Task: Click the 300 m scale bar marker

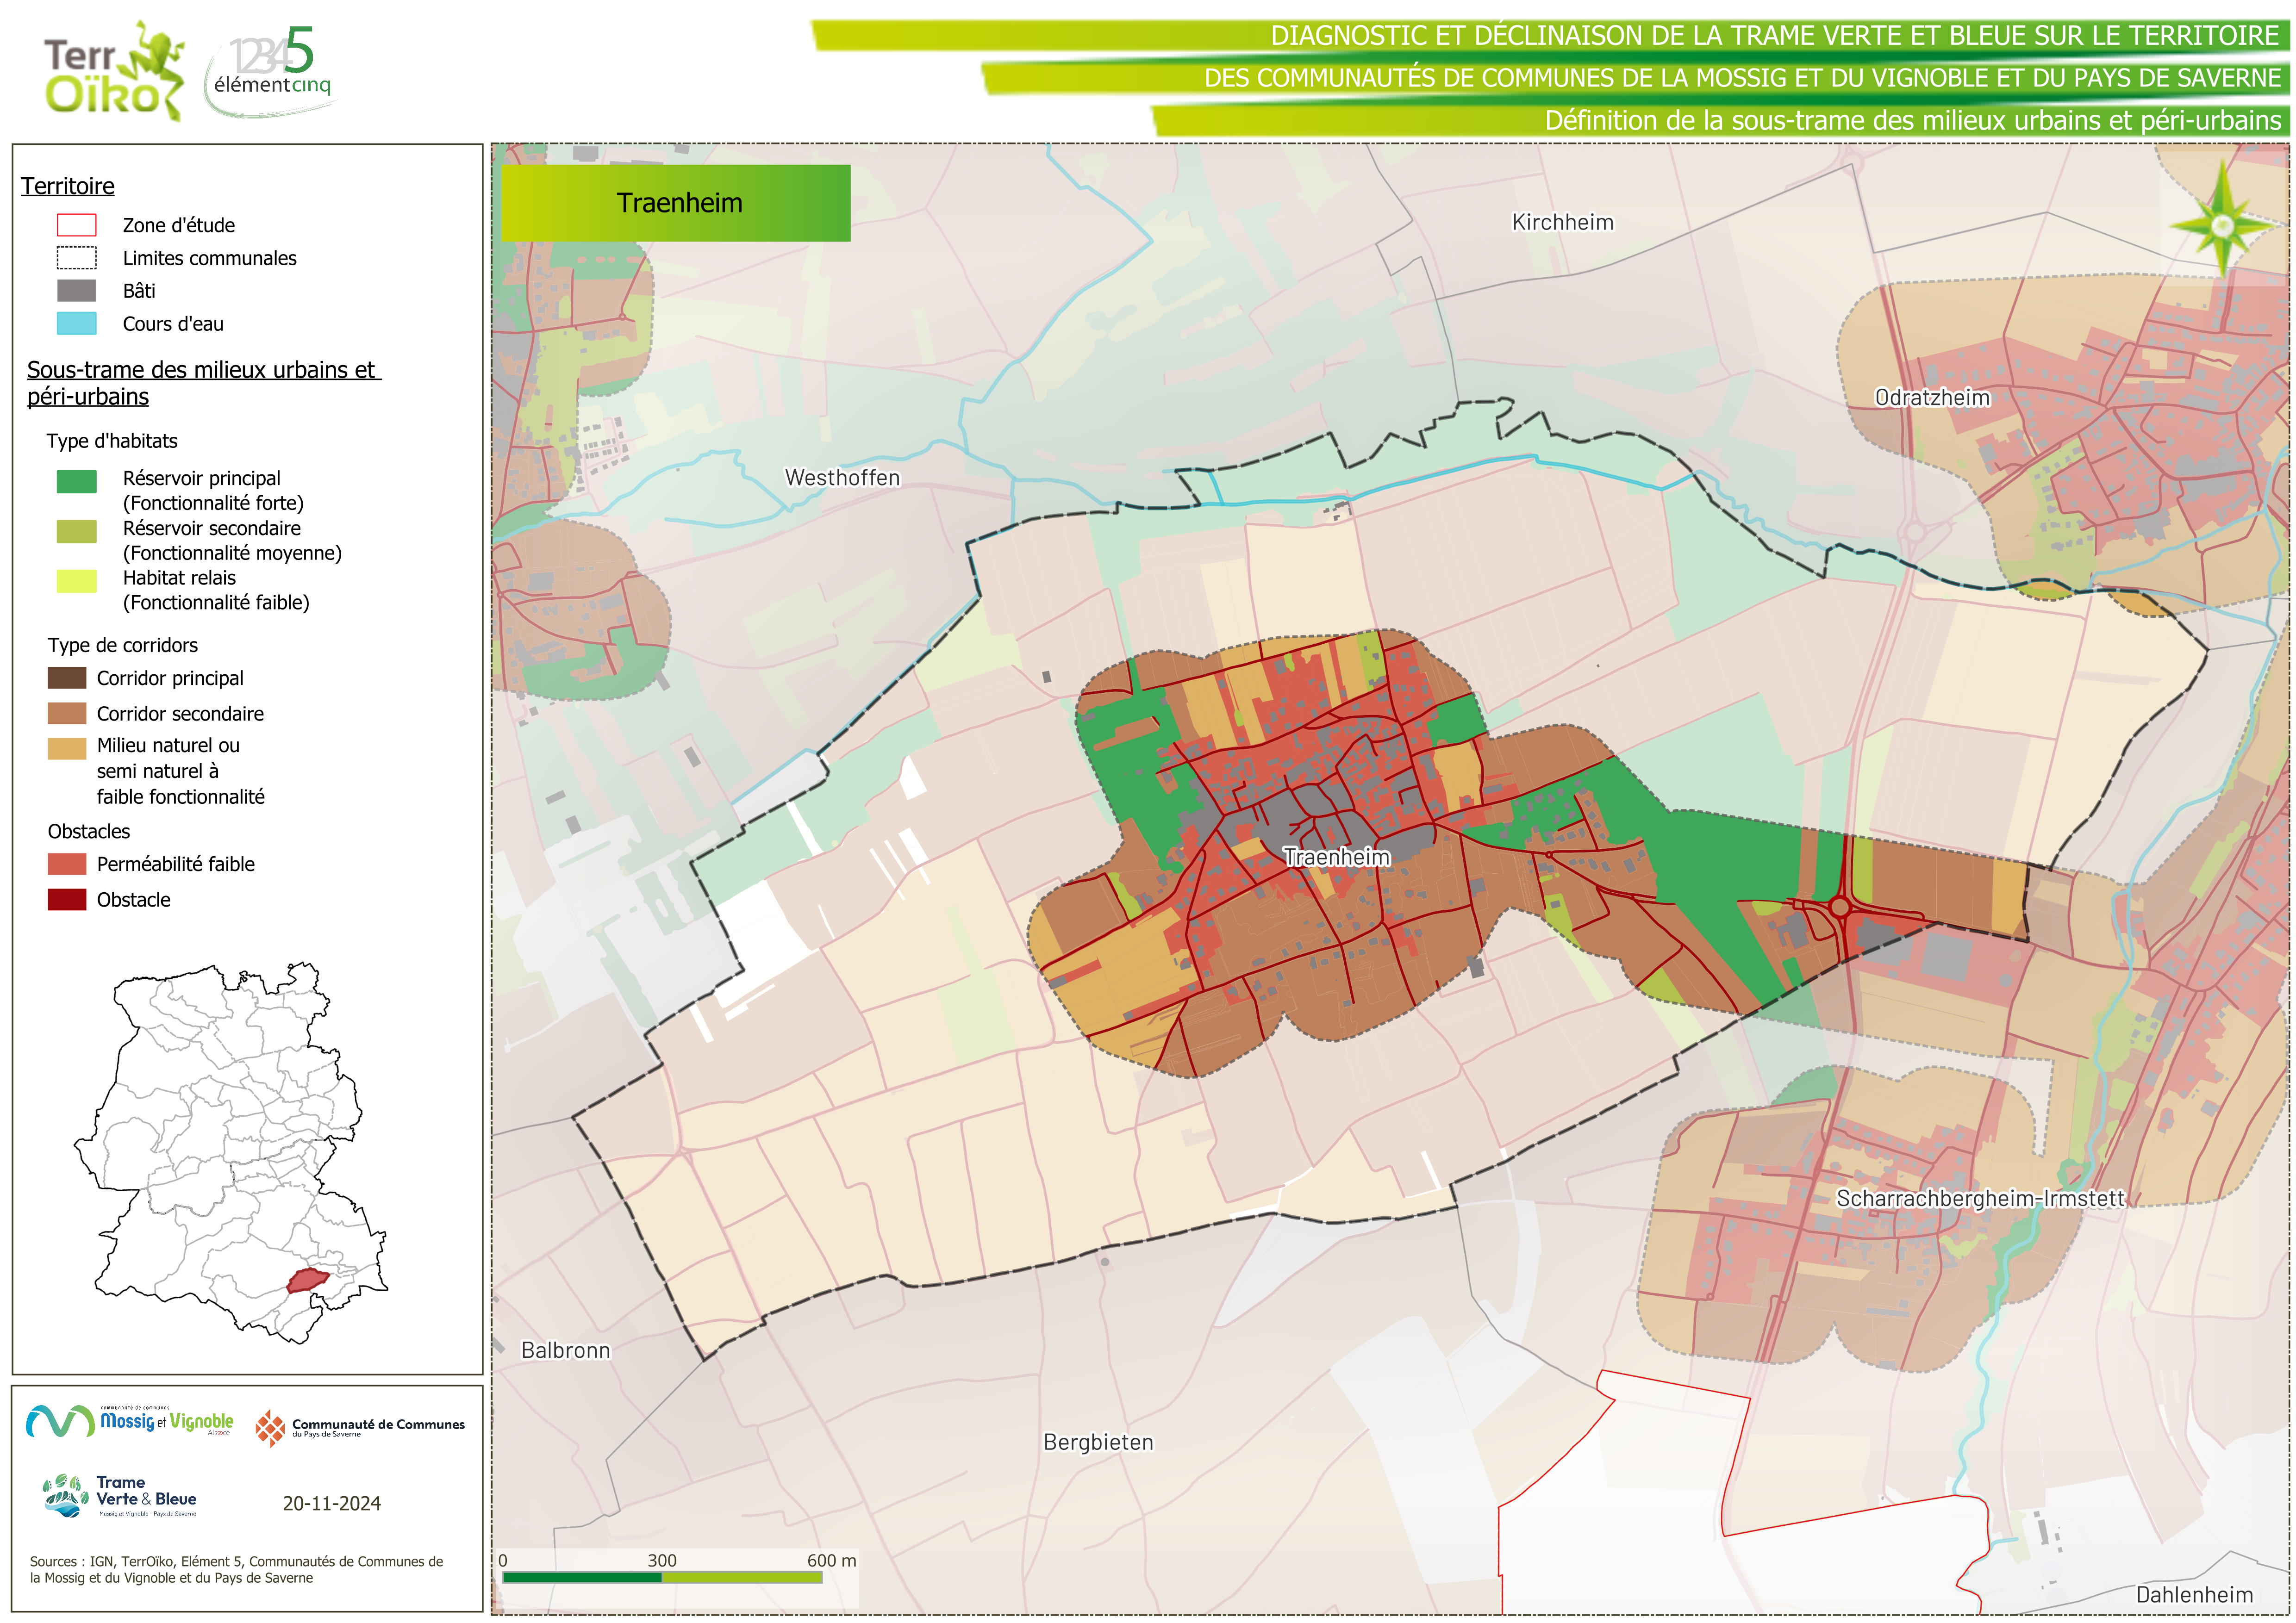Action: tap(662, 1561)
